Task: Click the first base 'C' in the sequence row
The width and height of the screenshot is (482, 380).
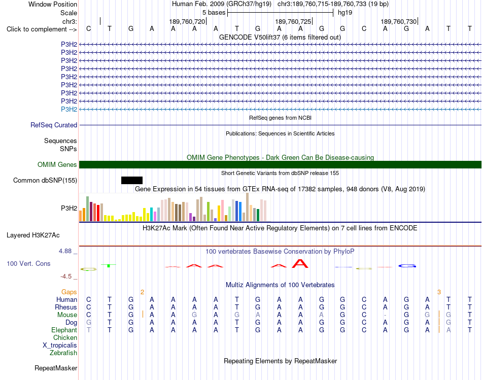Action: click(88, 28)
